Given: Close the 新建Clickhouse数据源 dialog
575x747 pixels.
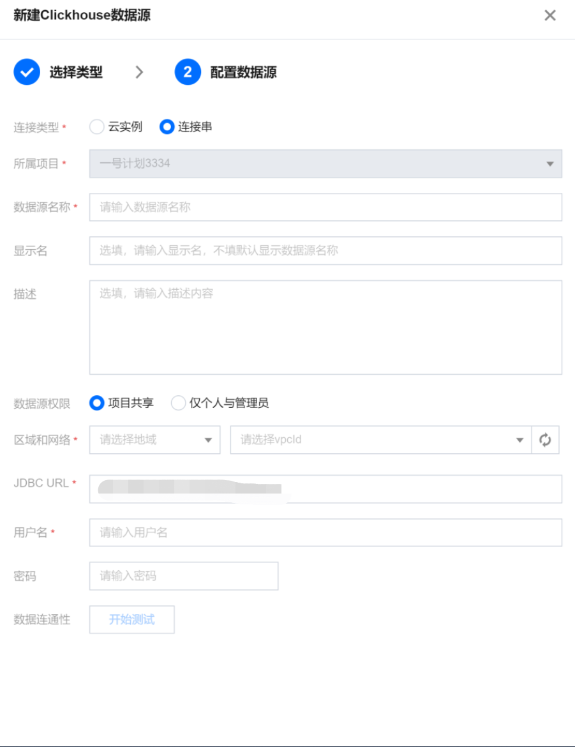Looking at the screenshot, I should coord(550,15).
